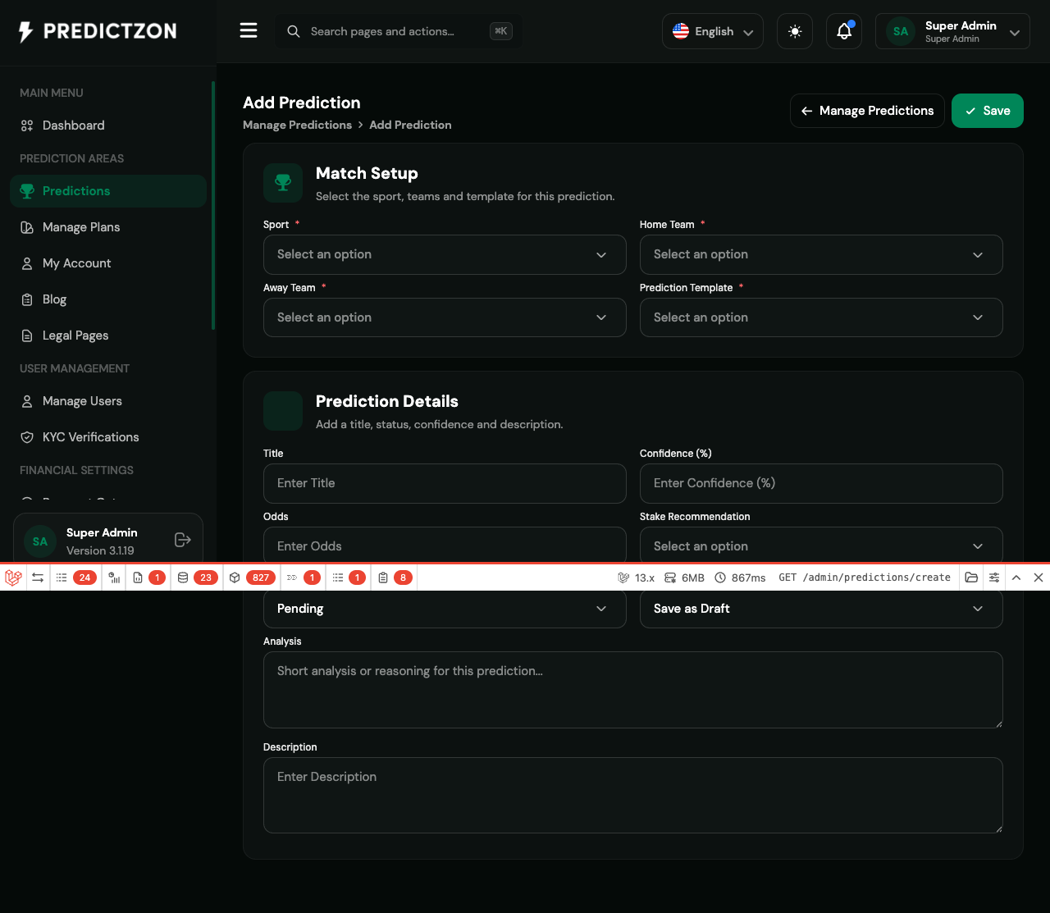Click the debugbar memory usage 6MB
1050x913 pixels.
(x=684, y=577)
